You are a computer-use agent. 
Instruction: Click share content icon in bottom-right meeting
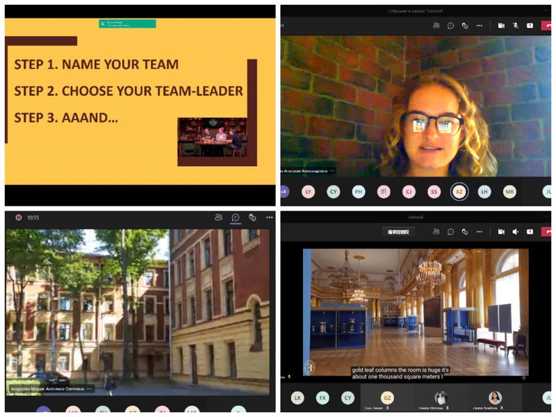(530, 231)
